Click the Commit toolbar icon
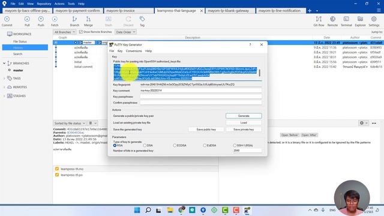 [7, 21]
